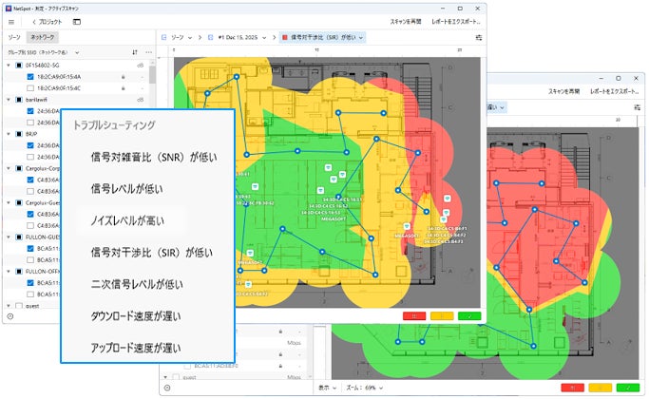This screenshot has height=399, width=649.
Task: Go back via the プロジェクト button
Action: (x=47, y=22)
